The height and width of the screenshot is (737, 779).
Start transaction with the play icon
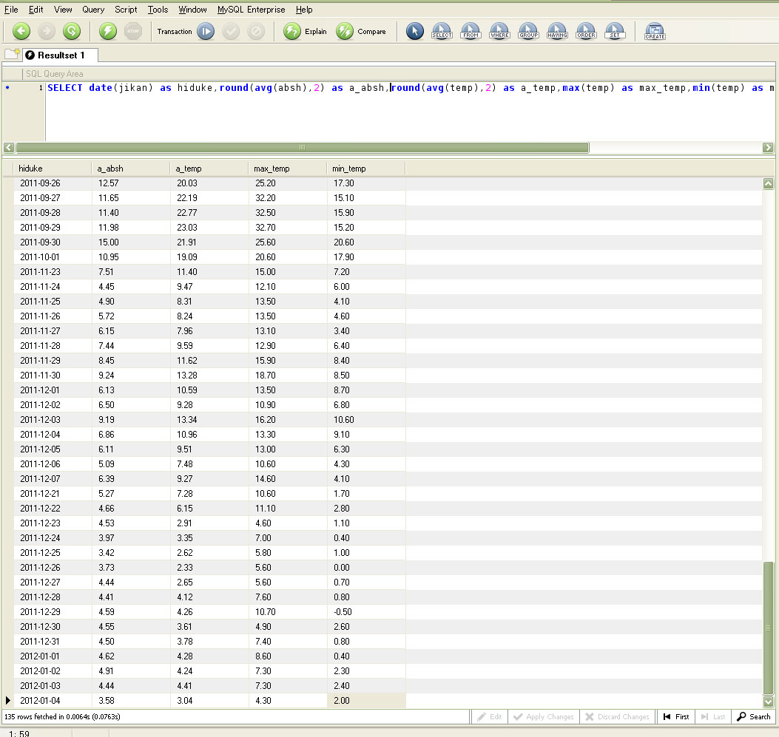[206, 31]
